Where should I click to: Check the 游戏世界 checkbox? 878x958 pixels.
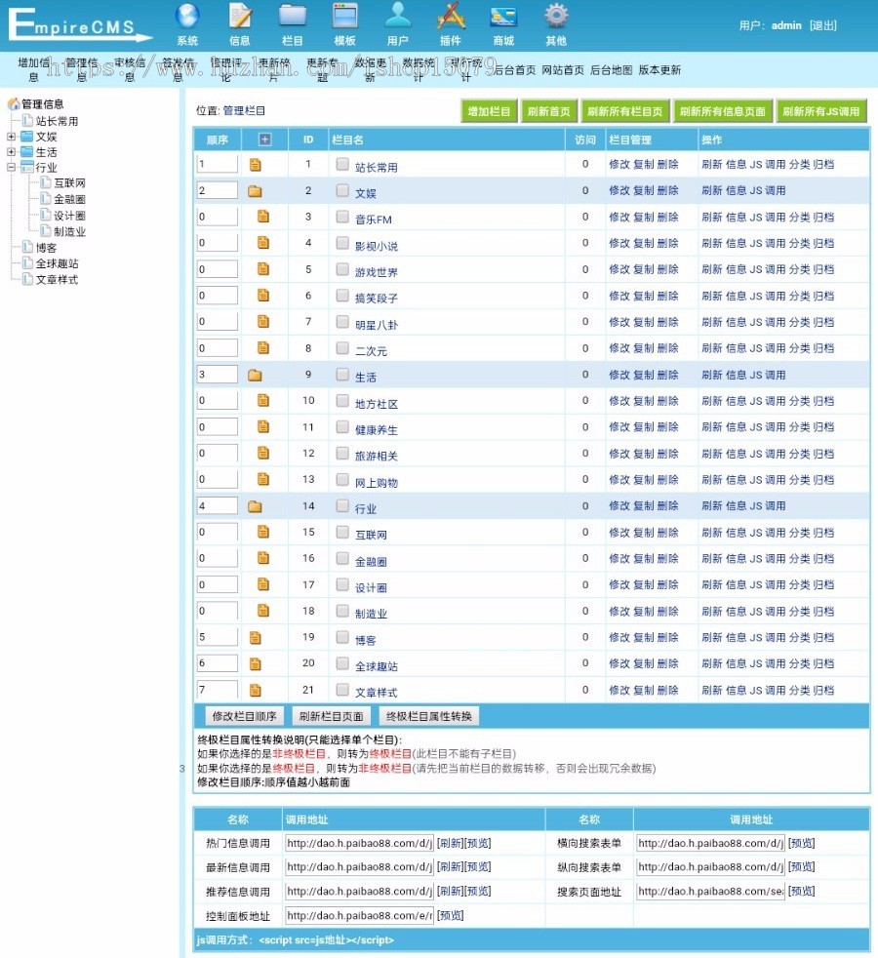click(x=342, y=269)
